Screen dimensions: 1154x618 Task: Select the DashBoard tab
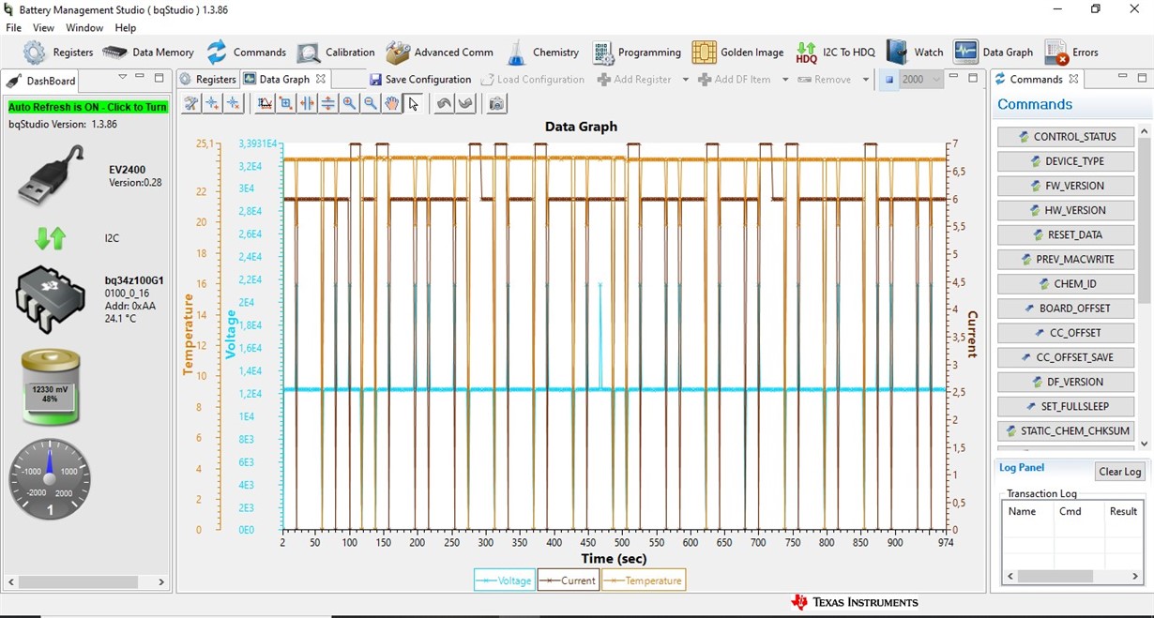[x=41, y=81]
